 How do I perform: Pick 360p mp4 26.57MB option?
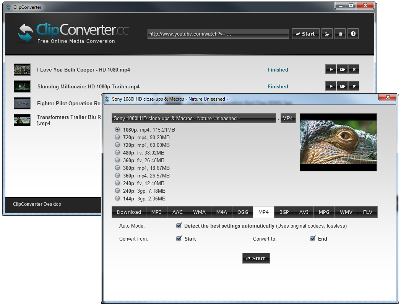pos(117,176)
